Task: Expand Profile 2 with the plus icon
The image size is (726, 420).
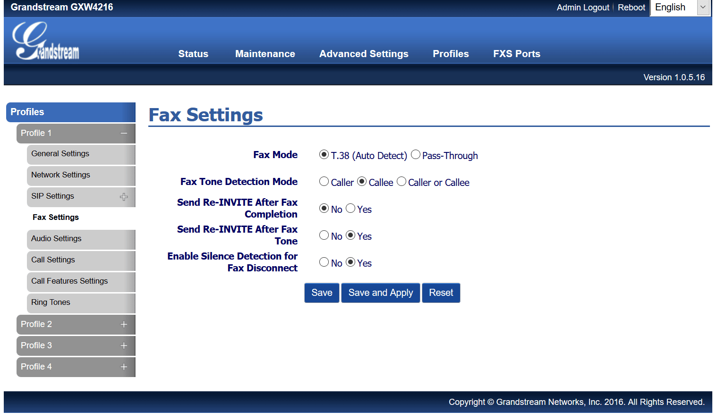Action: coord(124,325)
